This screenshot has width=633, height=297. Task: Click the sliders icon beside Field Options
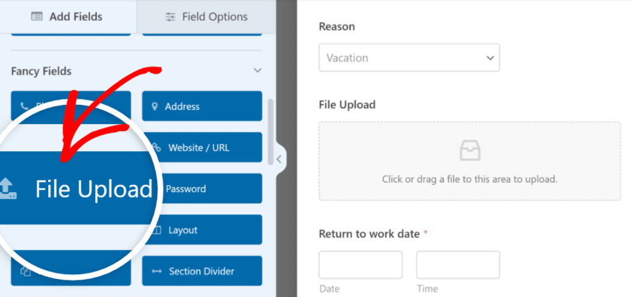pos(171,17)
